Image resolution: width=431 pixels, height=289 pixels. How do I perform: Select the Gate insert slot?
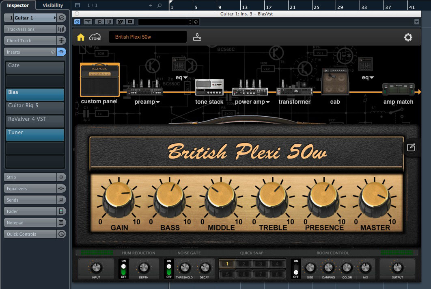35,67
